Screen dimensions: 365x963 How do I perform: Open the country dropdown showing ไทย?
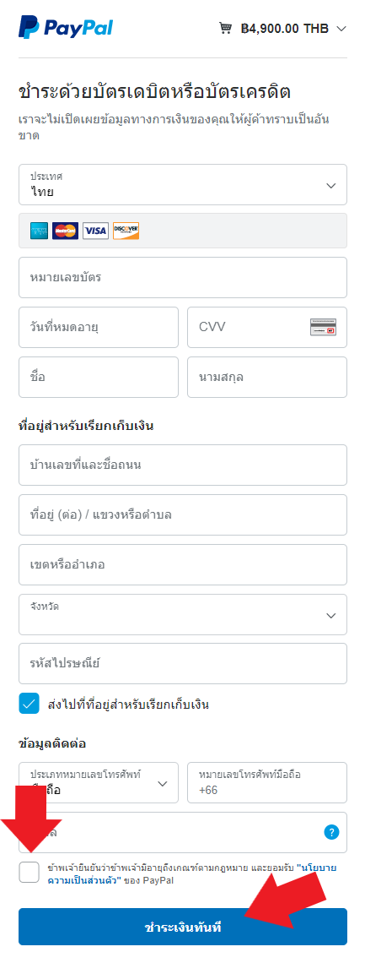pyautogui.click(x=183, y=185)
